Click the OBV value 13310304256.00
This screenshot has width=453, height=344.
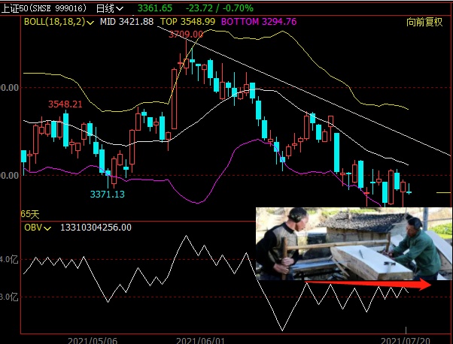click(x=96, y=228)
